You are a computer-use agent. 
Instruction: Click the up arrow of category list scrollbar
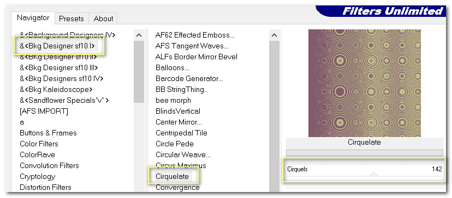pyautogui.click(x=139, y=35)
